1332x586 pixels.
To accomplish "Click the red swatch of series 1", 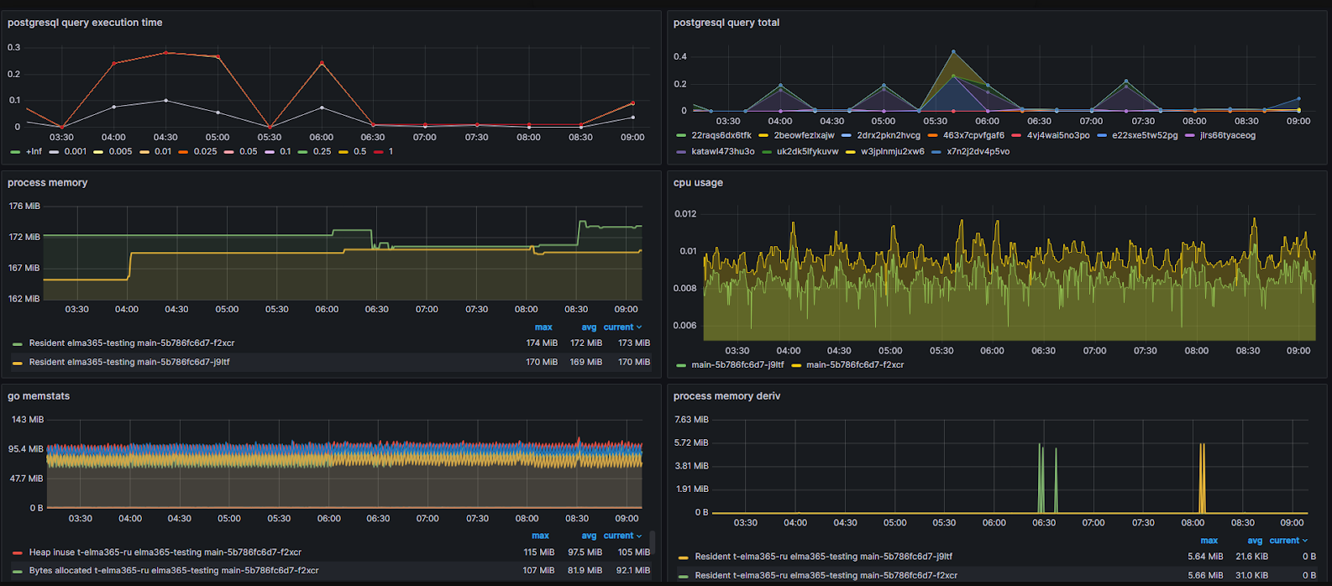I will tap(379, 152).
